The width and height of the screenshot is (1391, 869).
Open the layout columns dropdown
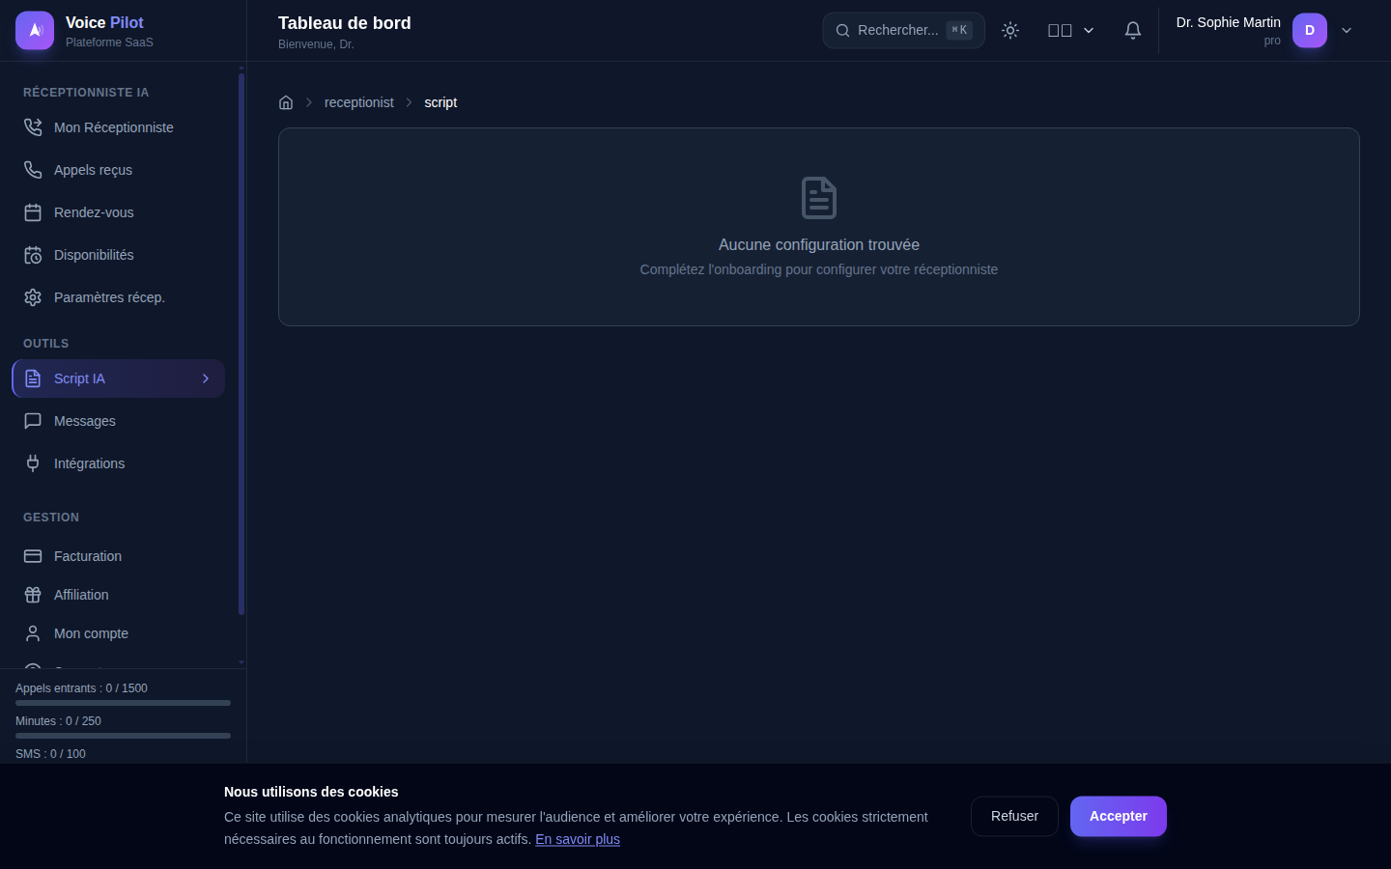1071,30
